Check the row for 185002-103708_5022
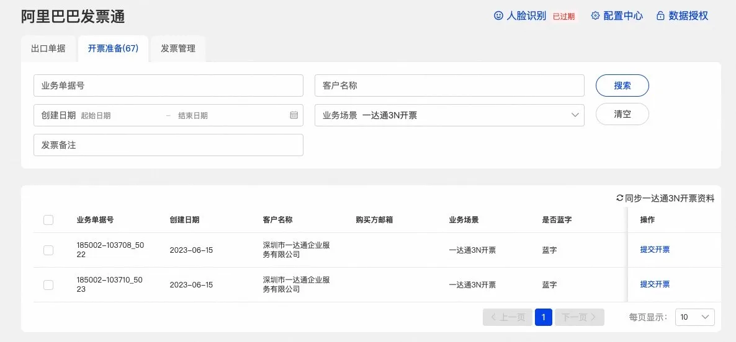This screenshot has height=342, width=736. (x=48, y=250)
